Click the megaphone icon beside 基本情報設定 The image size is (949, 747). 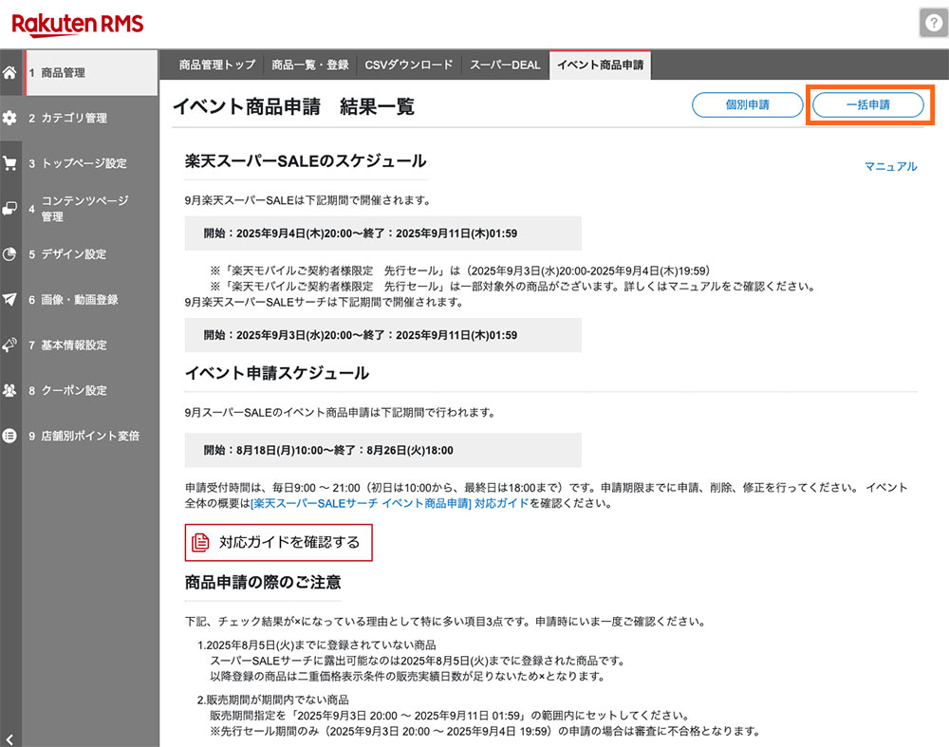pos(9,345)
